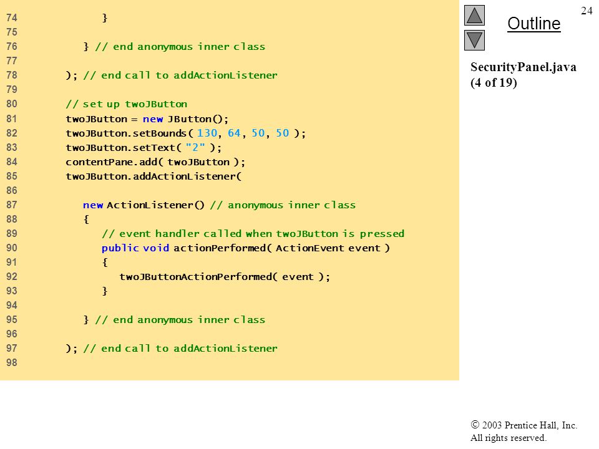Click the "All rights reserved." text
Image resolution: width=599 pixels, height=449 pixels.
pos(508,438)
